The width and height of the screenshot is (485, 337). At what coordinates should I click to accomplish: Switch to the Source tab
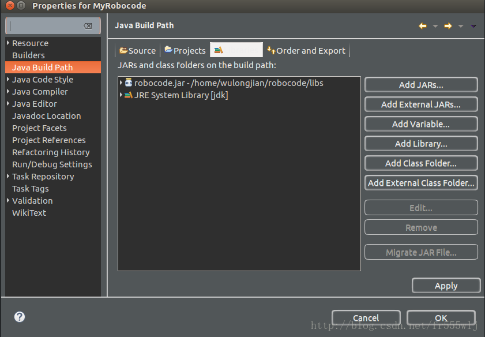(x=138, y=50)
